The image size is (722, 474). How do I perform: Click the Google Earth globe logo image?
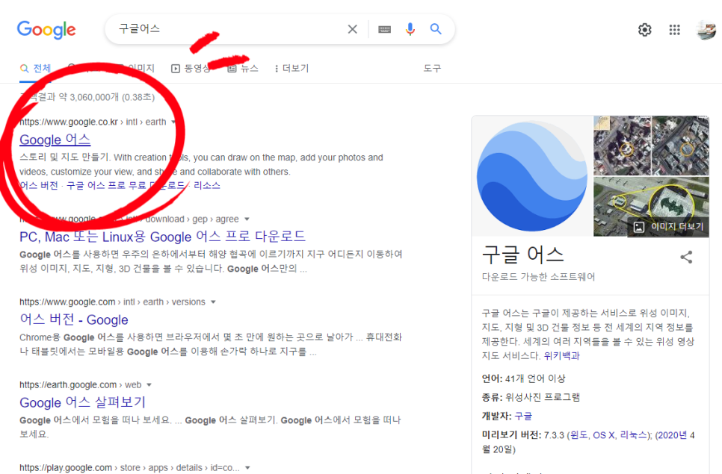click(x=532, y=176)
